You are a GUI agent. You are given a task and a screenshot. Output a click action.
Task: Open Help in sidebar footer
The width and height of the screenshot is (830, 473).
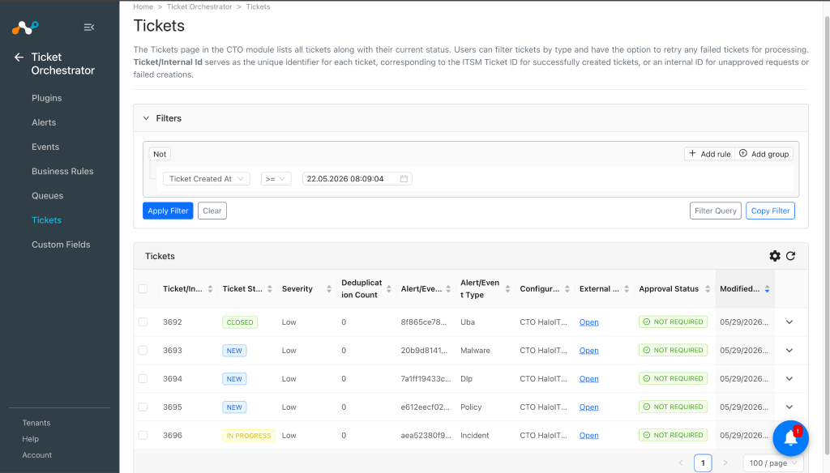coord(30,439)
